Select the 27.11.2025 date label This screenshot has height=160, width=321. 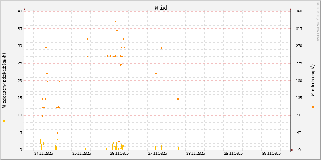click(x=157, y=153)
